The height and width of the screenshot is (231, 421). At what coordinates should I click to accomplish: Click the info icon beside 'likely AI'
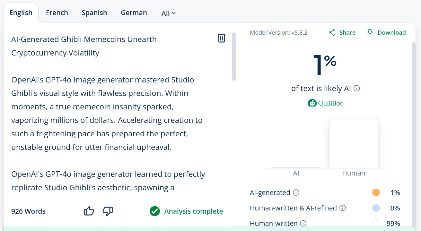tap(356, 88)
